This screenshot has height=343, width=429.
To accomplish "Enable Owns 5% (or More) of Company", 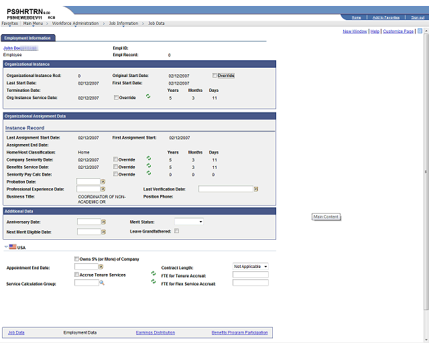I will coord(76,259).
